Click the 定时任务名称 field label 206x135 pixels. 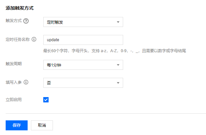tap(18, 39)
